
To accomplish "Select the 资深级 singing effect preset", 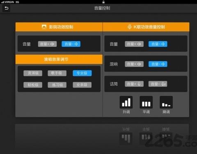I will pyautogui.click(x=33, y=73).
